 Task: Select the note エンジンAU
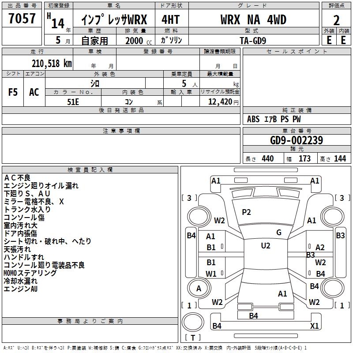20,289
